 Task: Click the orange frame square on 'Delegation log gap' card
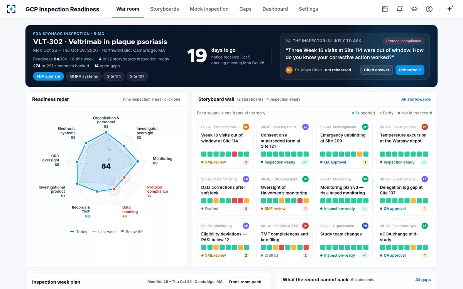[x=413, y=201]
